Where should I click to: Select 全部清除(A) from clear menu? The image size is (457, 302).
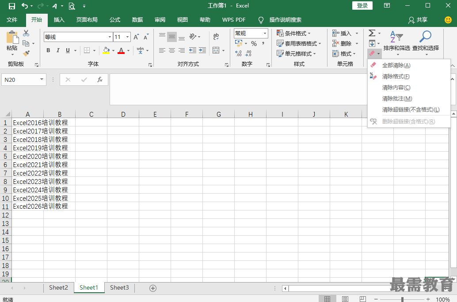409,65
